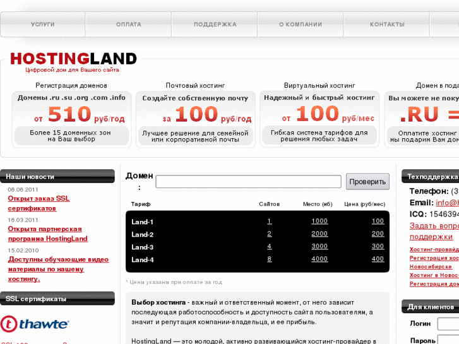Click Land-2 price link 200

click(378, 234)
